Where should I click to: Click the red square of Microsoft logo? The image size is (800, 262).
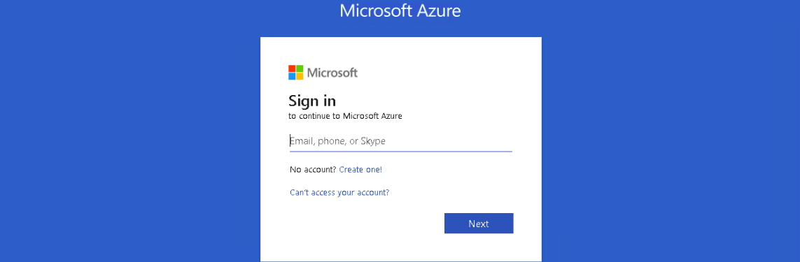(x=292, y=68)
